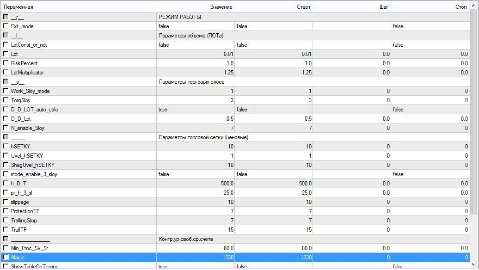Edit the h_D_T value 500.0 in Значение column
The height and width of the screenshot is (270, 479).
coord(196,184)
